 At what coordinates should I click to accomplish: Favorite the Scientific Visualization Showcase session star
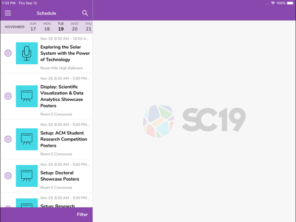click(x=8, y=97)
